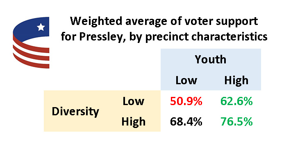Select the chart title first line
The image size is (284, 148).
[x=164, y=22]
